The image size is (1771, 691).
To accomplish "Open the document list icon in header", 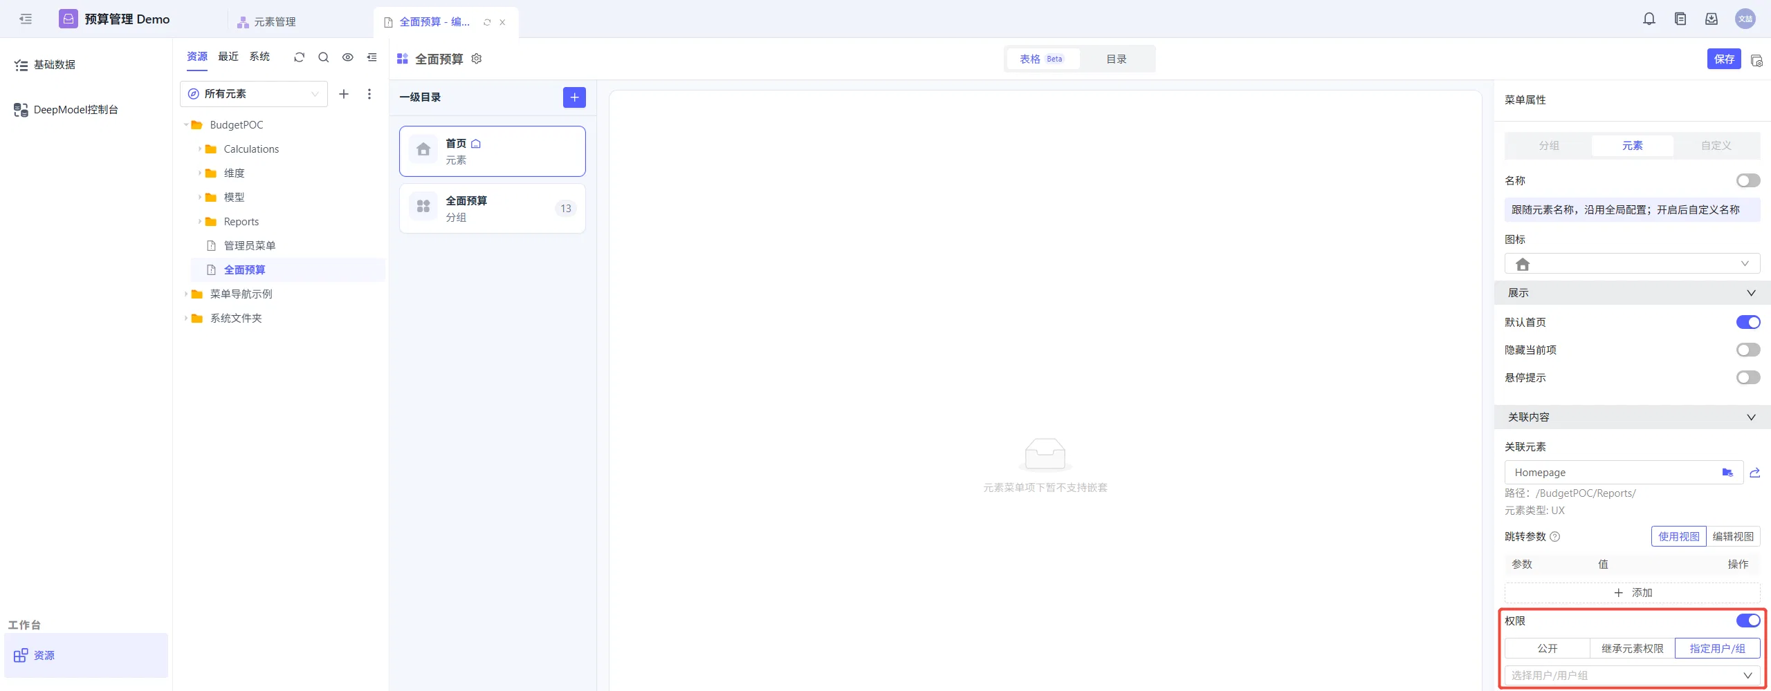I will (x=1680, y=19).
